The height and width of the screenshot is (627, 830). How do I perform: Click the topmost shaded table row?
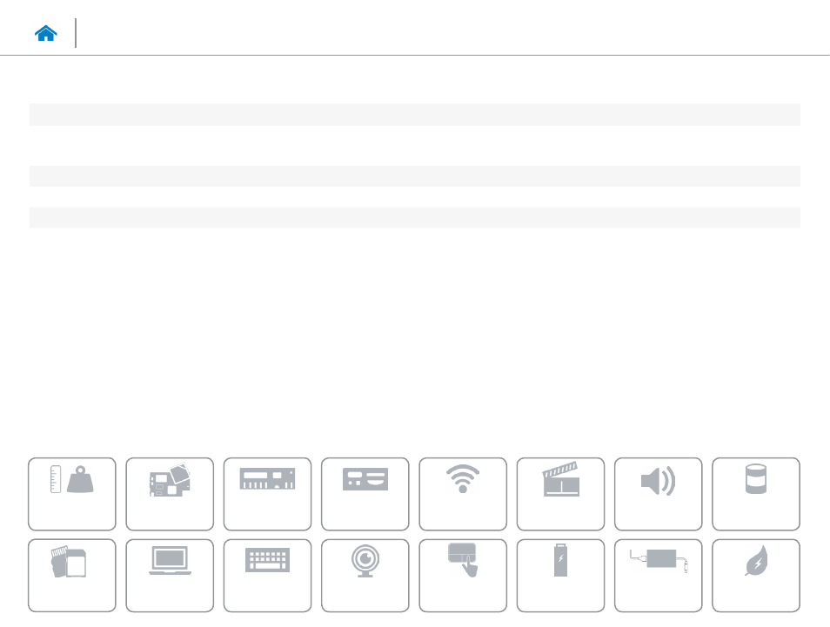[x=414, y=115]
